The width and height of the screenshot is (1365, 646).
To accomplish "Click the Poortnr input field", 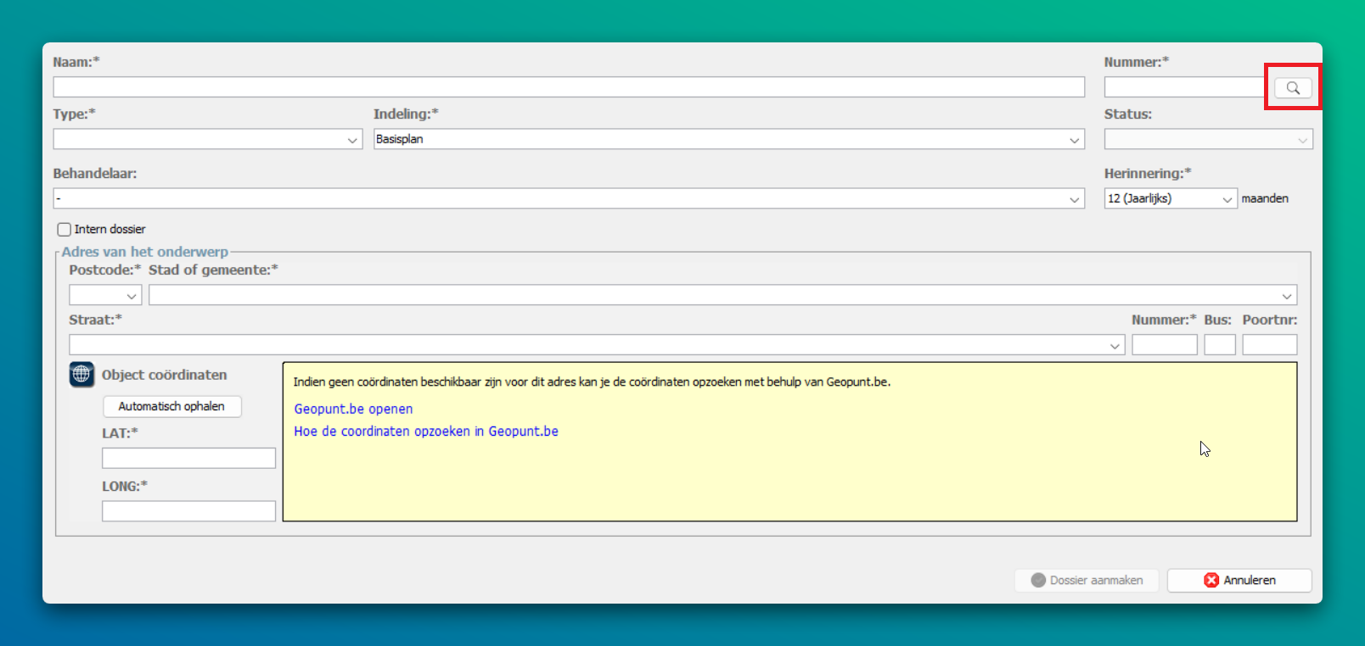I will click(1269, 345).
